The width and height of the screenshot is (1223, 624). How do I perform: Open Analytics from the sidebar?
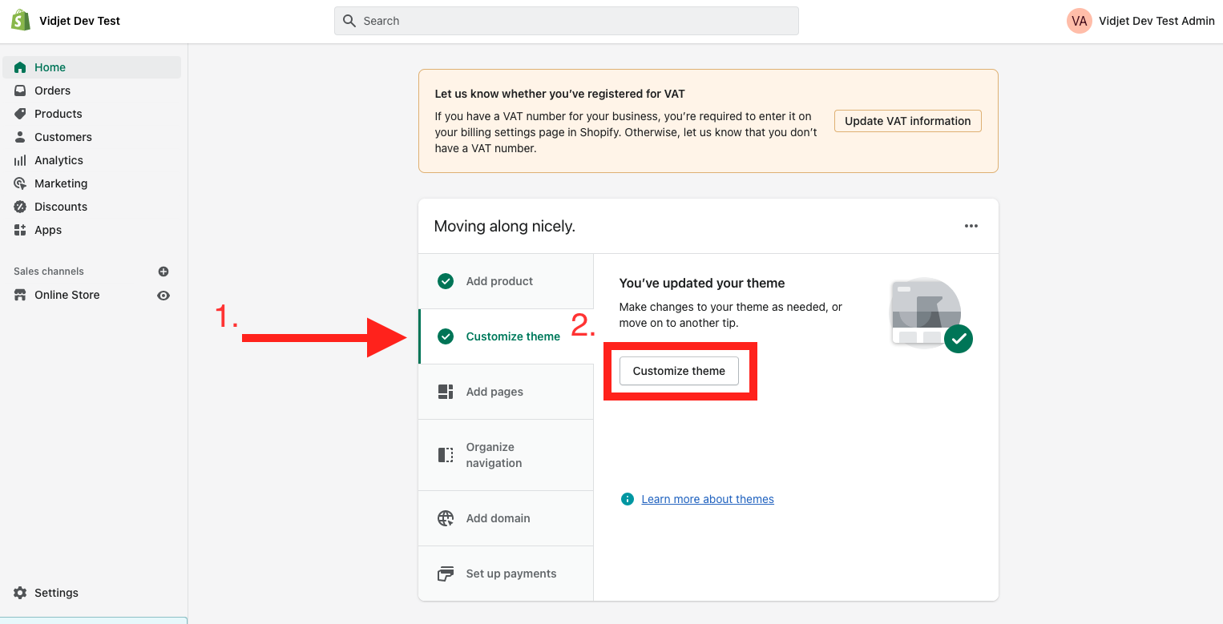pos(92,160)
